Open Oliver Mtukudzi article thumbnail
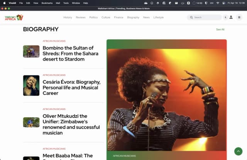Screen dimensions: 247x160 point(31,122)
